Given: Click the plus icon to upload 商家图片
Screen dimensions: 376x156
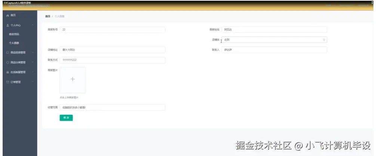Looking at the screenshot, I should point(73,79).
